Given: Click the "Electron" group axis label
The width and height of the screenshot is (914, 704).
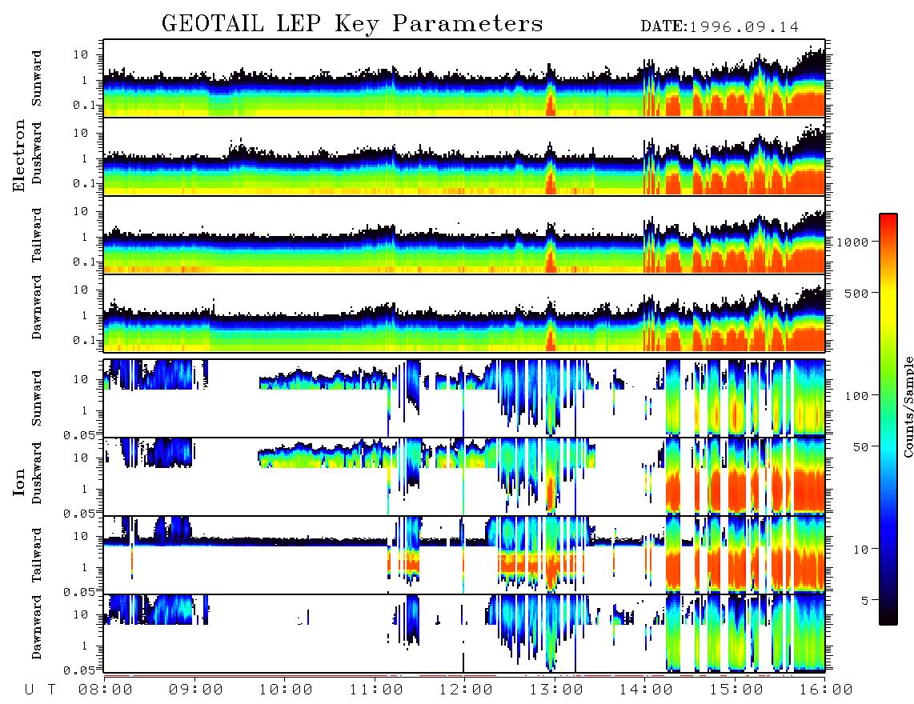Looking at the screenshot, I should (19, 156).
